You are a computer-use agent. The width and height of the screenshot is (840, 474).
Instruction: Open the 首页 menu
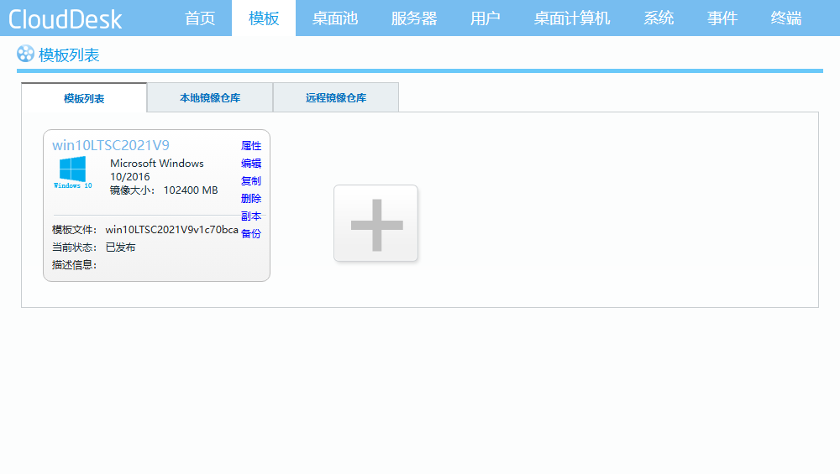click(200, 18)
